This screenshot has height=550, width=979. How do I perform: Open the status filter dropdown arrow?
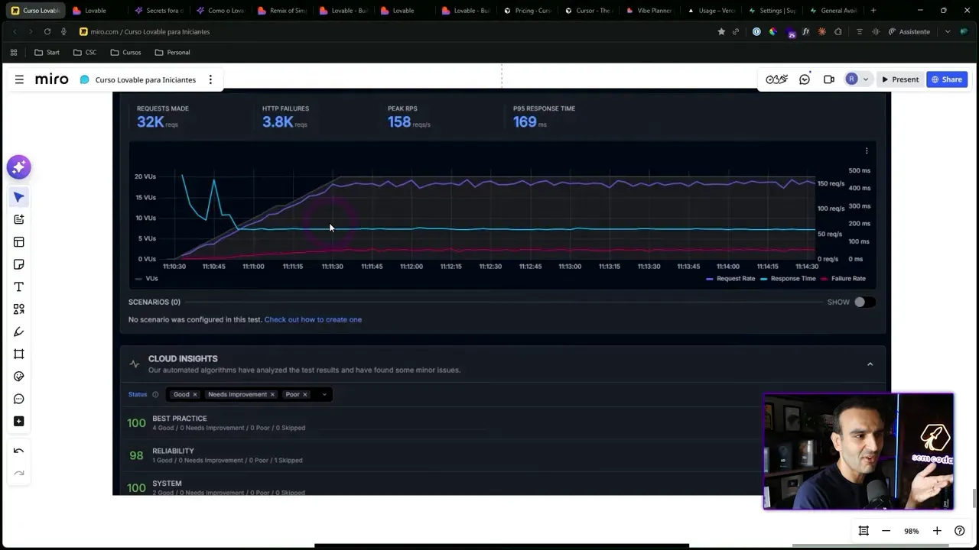click(323, 394)
